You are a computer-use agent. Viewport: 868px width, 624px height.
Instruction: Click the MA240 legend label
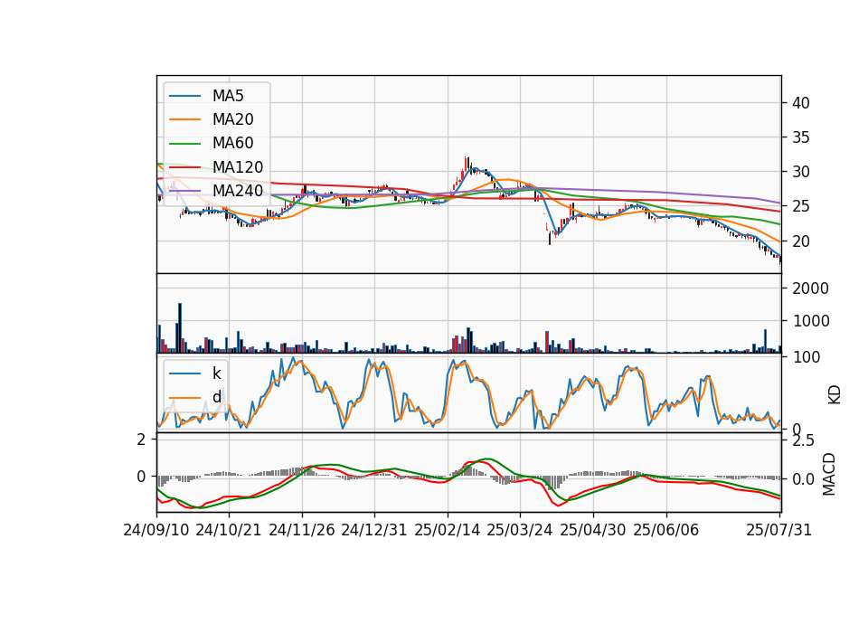click(x=238, y=191)
